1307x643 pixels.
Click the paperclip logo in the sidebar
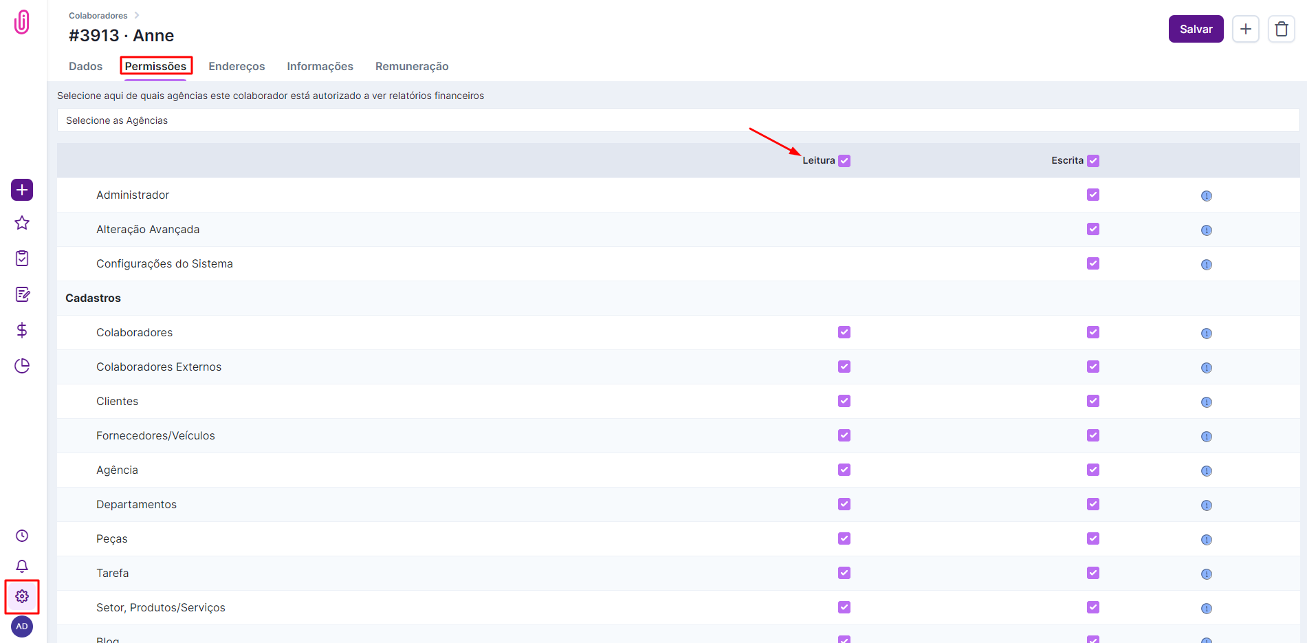pyautogui.click(x=22, y=22)
